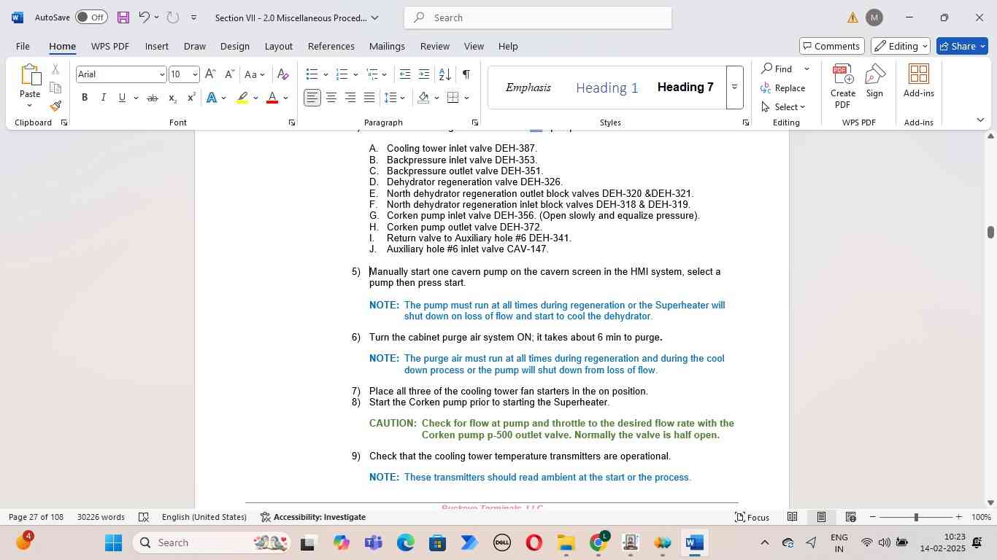The width and height of the screenshot is (997, 560).
Task: Open Microsoft Edge from the taskbar
Action: coord(405,543)
